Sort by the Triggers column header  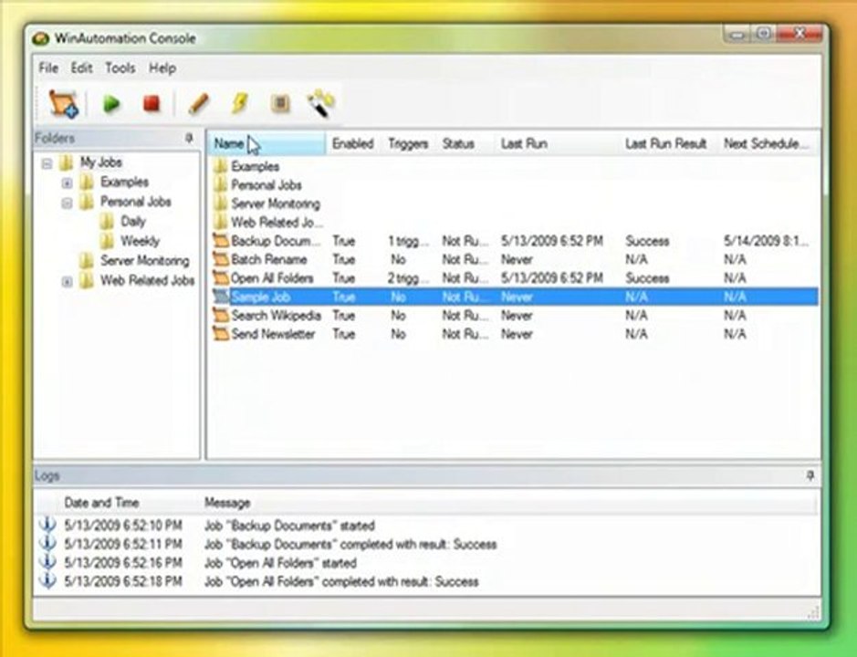pos(408,144)
